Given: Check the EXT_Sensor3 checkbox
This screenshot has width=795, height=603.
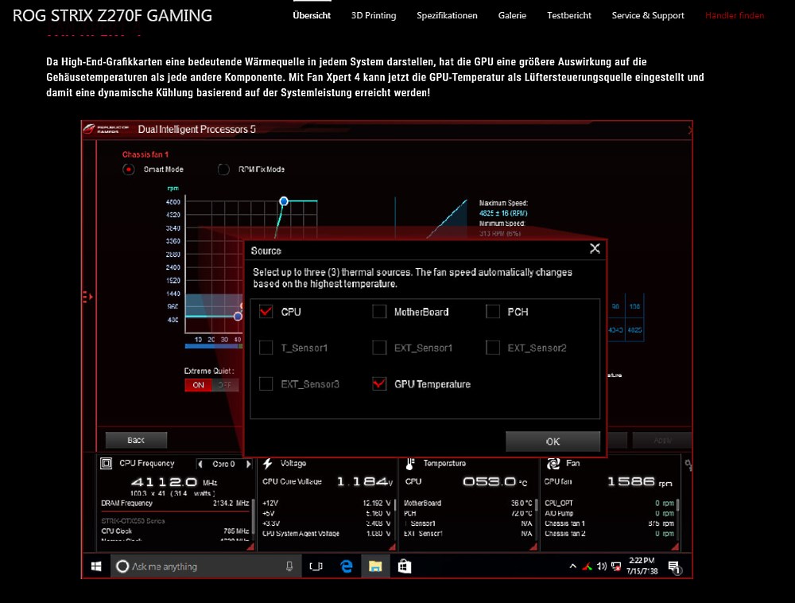Looking at the screenshot, I should [x=266, y=384].
